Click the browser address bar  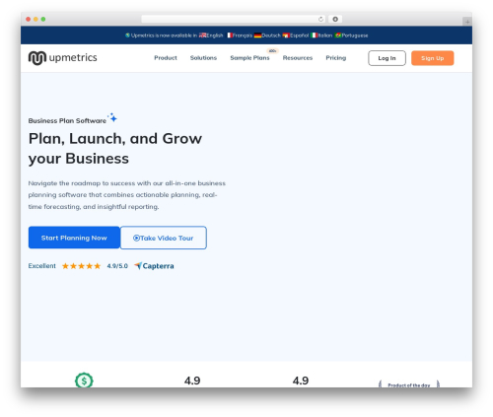pyautogui.click(x=234, y=19)
